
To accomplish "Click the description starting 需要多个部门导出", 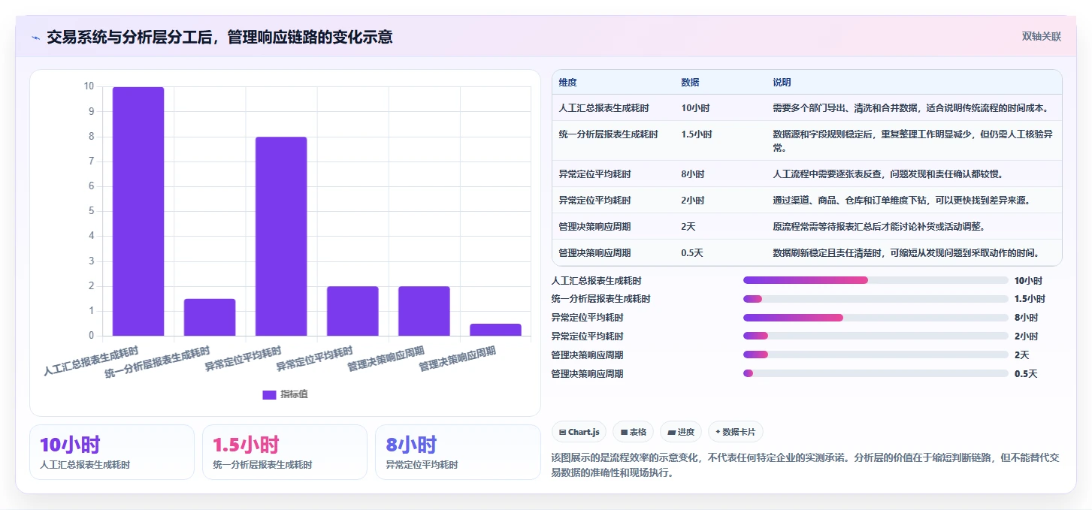I will click(910, 107).
